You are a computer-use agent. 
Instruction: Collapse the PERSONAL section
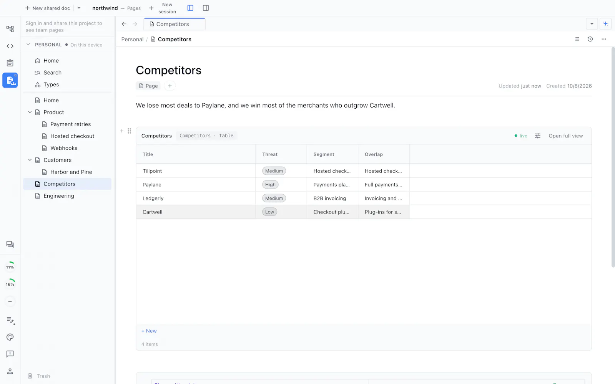28,45
